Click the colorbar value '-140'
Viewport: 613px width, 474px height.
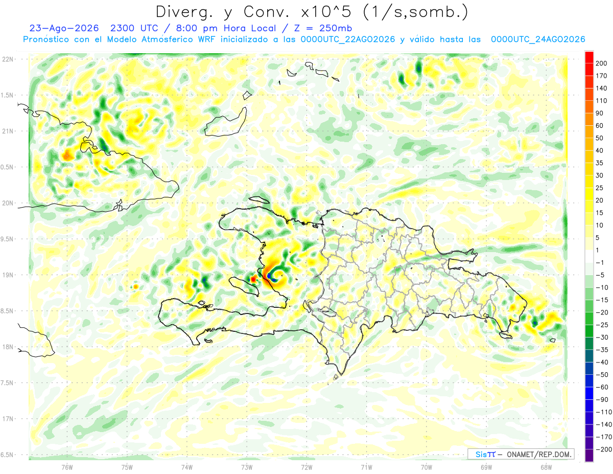click(x=604, y=424)
